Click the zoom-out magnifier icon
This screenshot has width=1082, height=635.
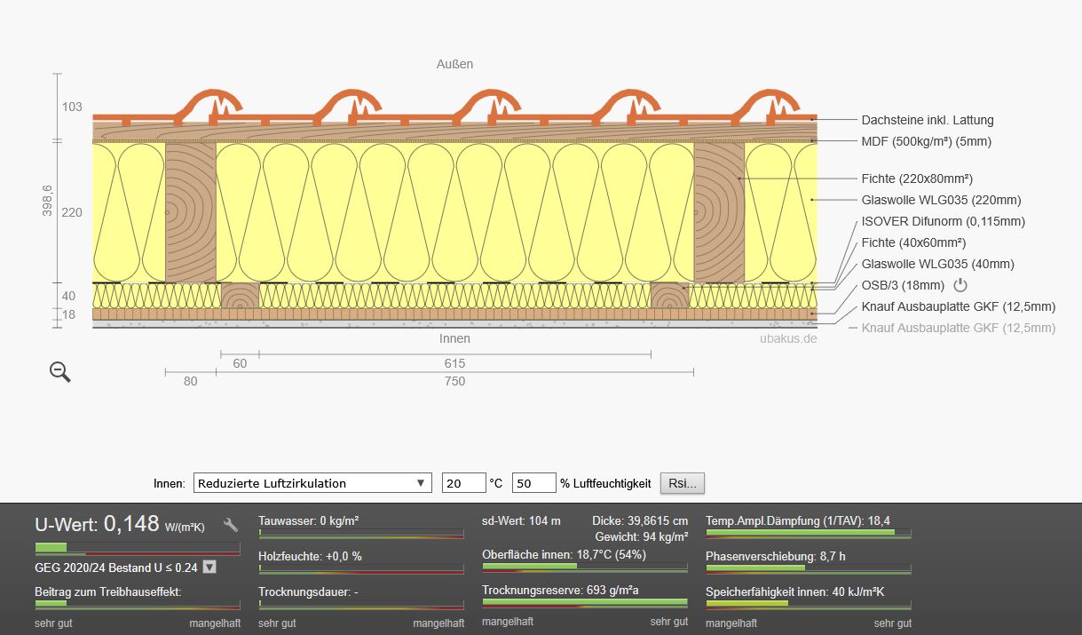pos(59,372)
